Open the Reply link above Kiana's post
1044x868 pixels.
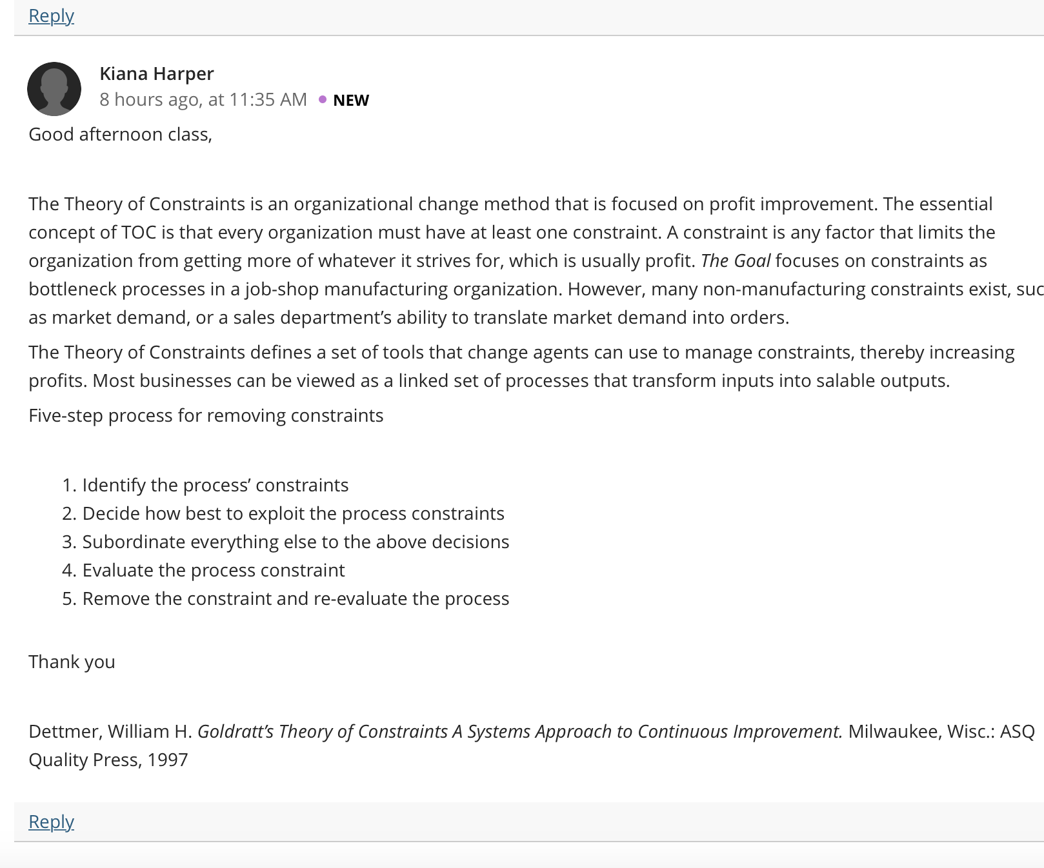(x=52, y=15)
